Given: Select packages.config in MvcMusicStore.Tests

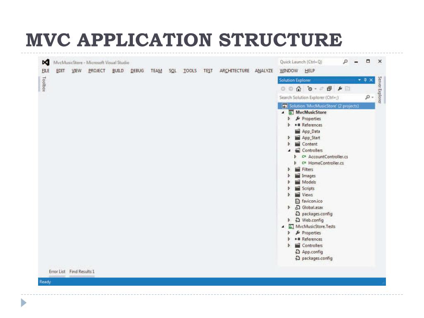Looking at the screenshot, I should 317,258.
